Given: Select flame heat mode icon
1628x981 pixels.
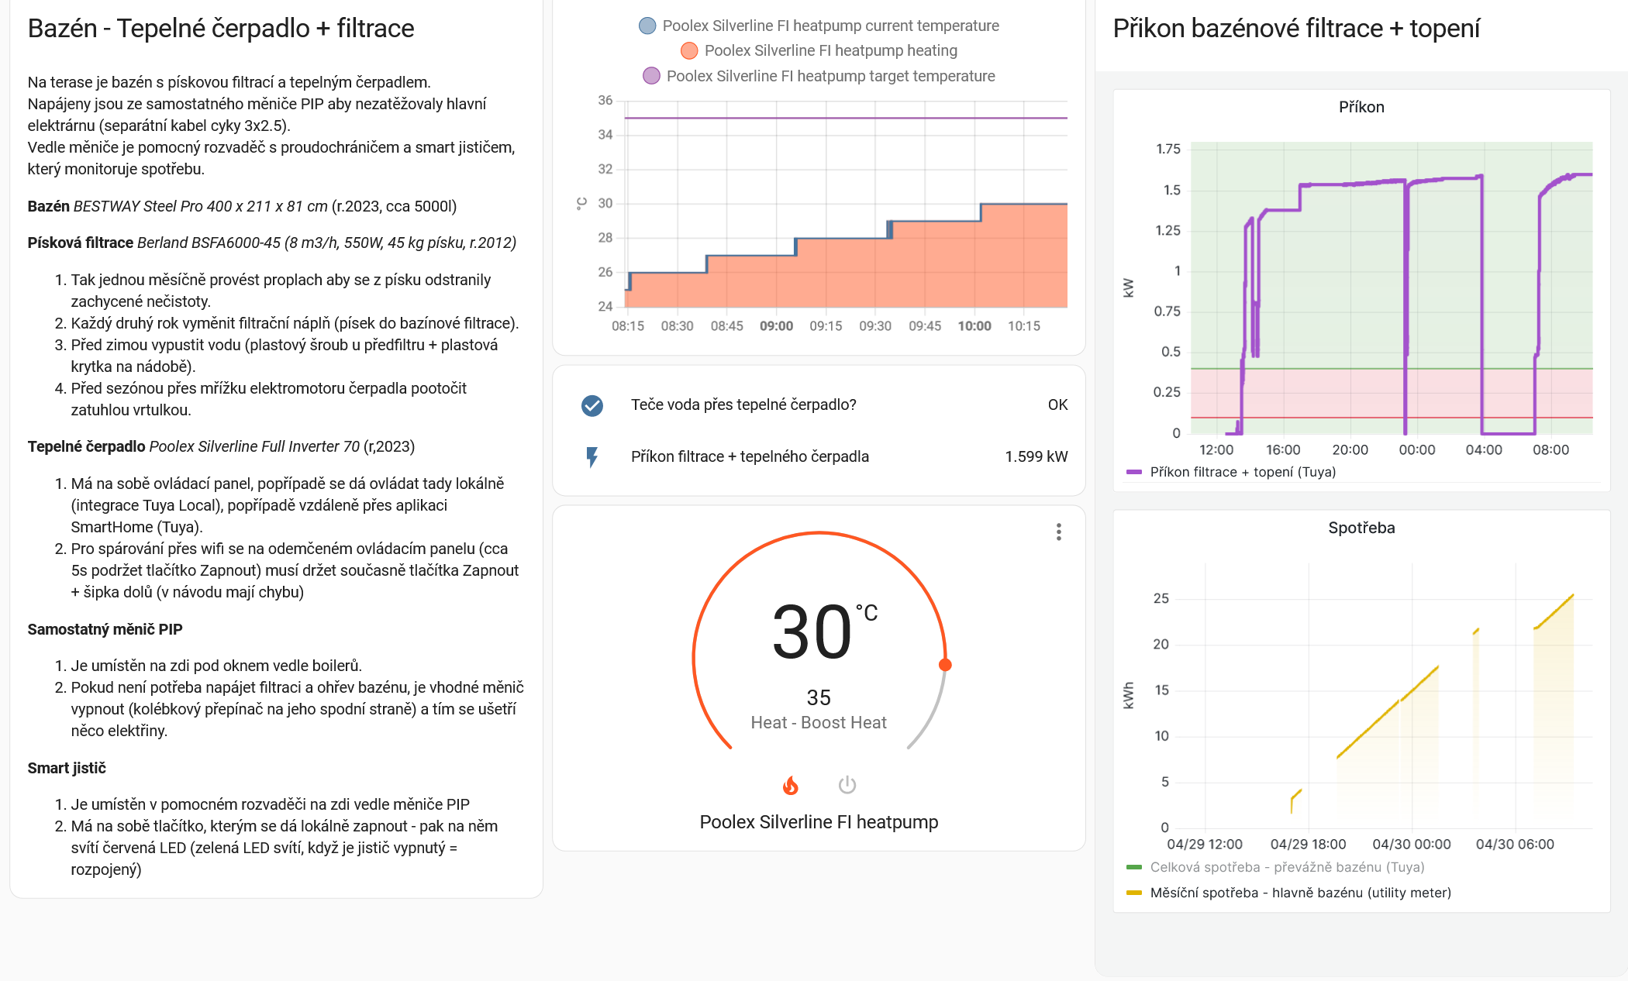Looking at the screenshot, I should [790, 785].
